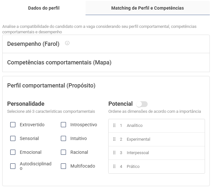Expand the Desempenho (Farol) section
213x190 pixels.
coord(33,44)
